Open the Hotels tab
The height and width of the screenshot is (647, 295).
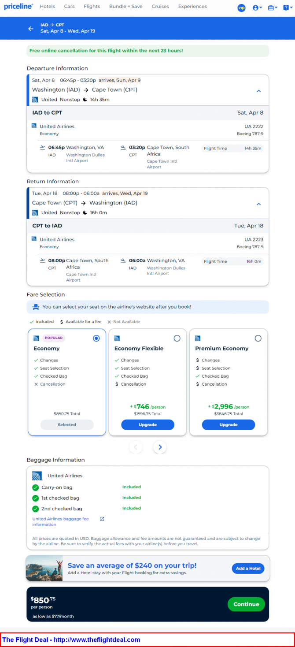47,7
